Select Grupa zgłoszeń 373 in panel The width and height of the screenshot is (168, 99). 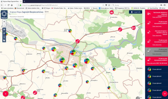(x=157, y=76)
